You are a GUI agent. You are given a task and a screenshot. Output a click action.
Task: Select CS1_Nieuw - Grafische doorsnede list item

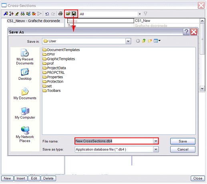pyautogui.click(x=34, y=21)
